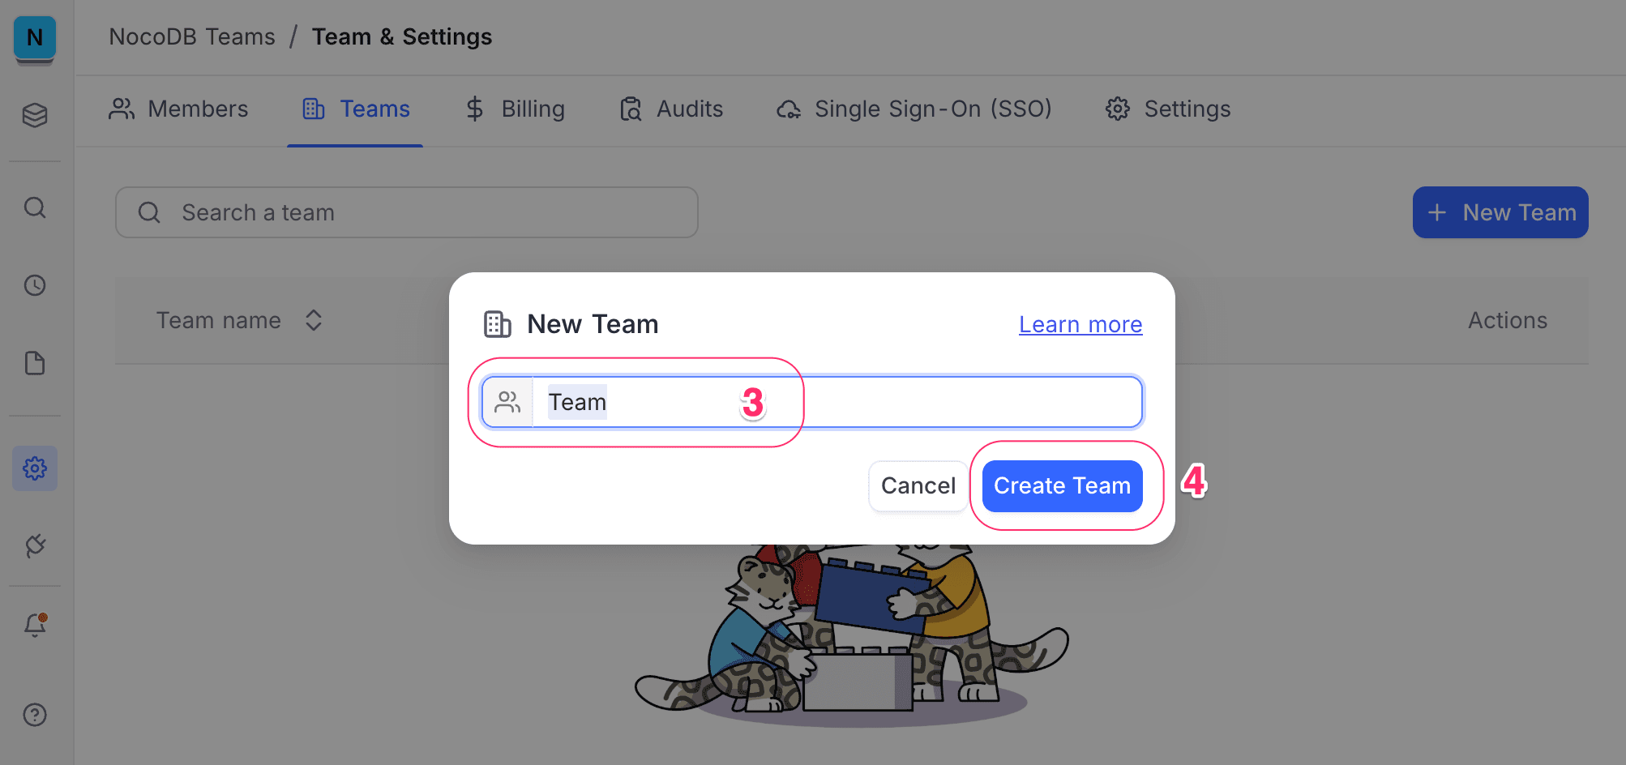Click the magnifier inside the team search box
Viewport: 1626px width, 765px height.
point(148,212)
